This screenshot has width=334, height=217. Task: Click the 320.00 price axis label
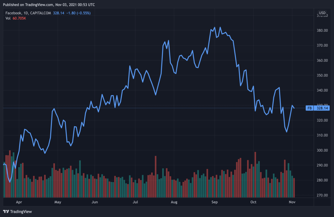(322, 120)
